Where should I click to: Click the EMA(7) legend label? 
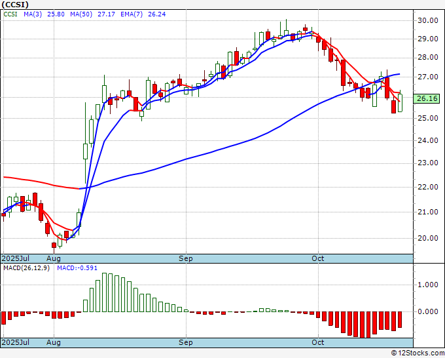[132, 14]
